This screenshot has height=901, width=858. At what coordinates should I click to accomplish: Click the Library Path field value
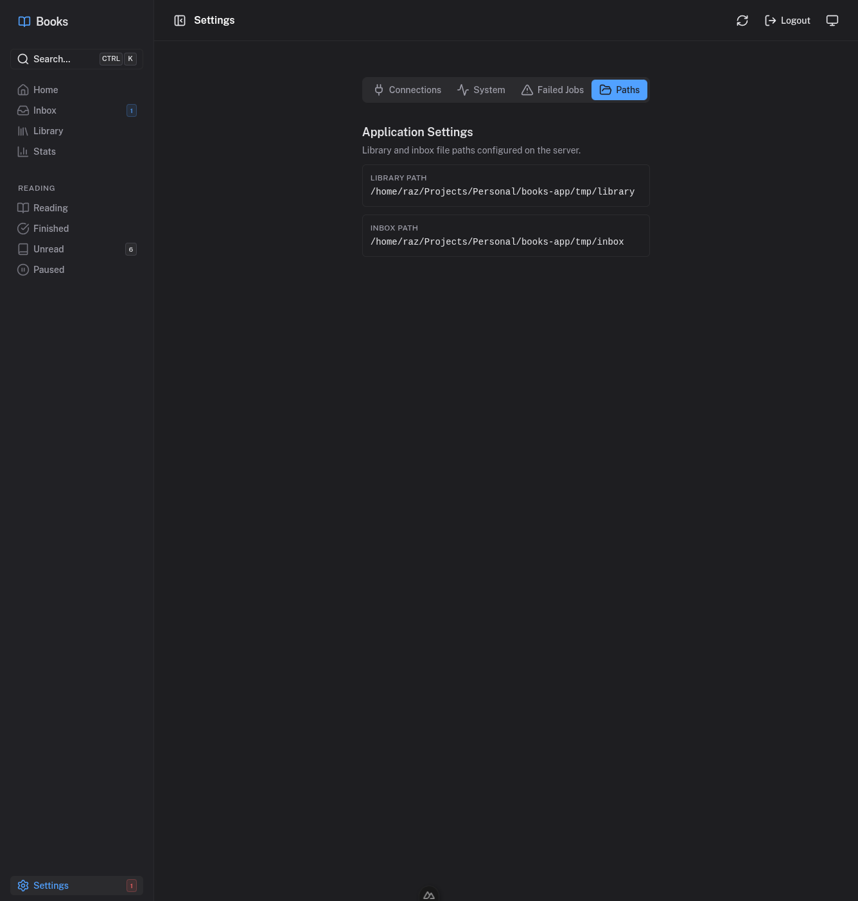[x=502, y=191]
